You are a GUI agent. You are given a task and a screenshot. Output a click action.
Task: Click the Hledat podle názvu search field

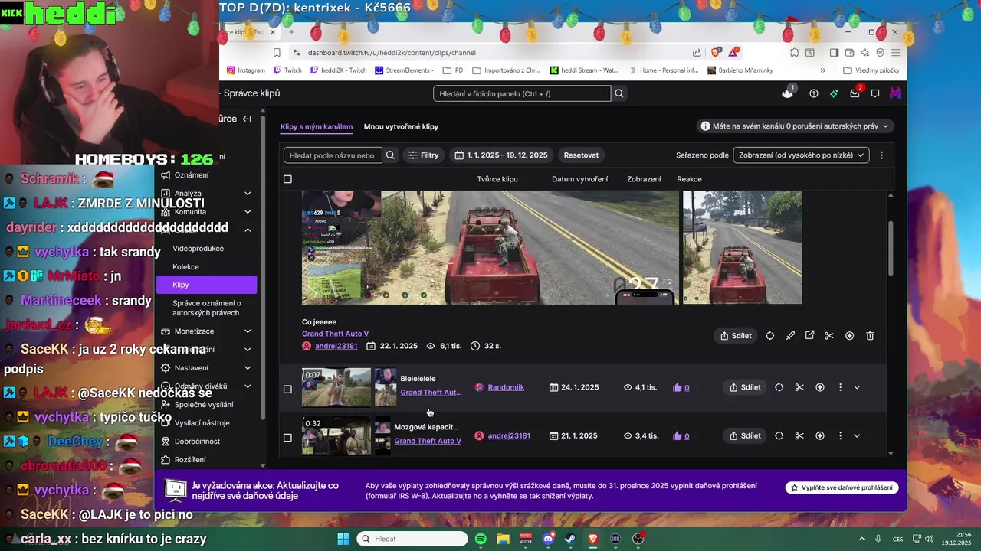pyautogui.click(x=332, y=155)
